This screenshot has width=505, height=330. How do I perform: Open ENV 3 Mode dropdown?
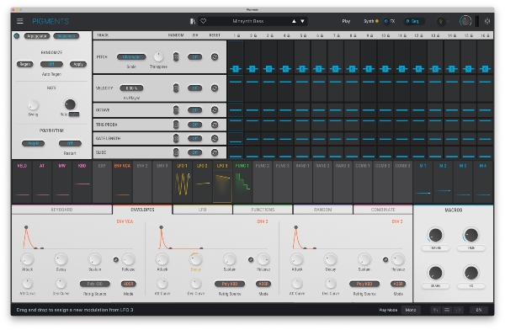tap(398, 284)
